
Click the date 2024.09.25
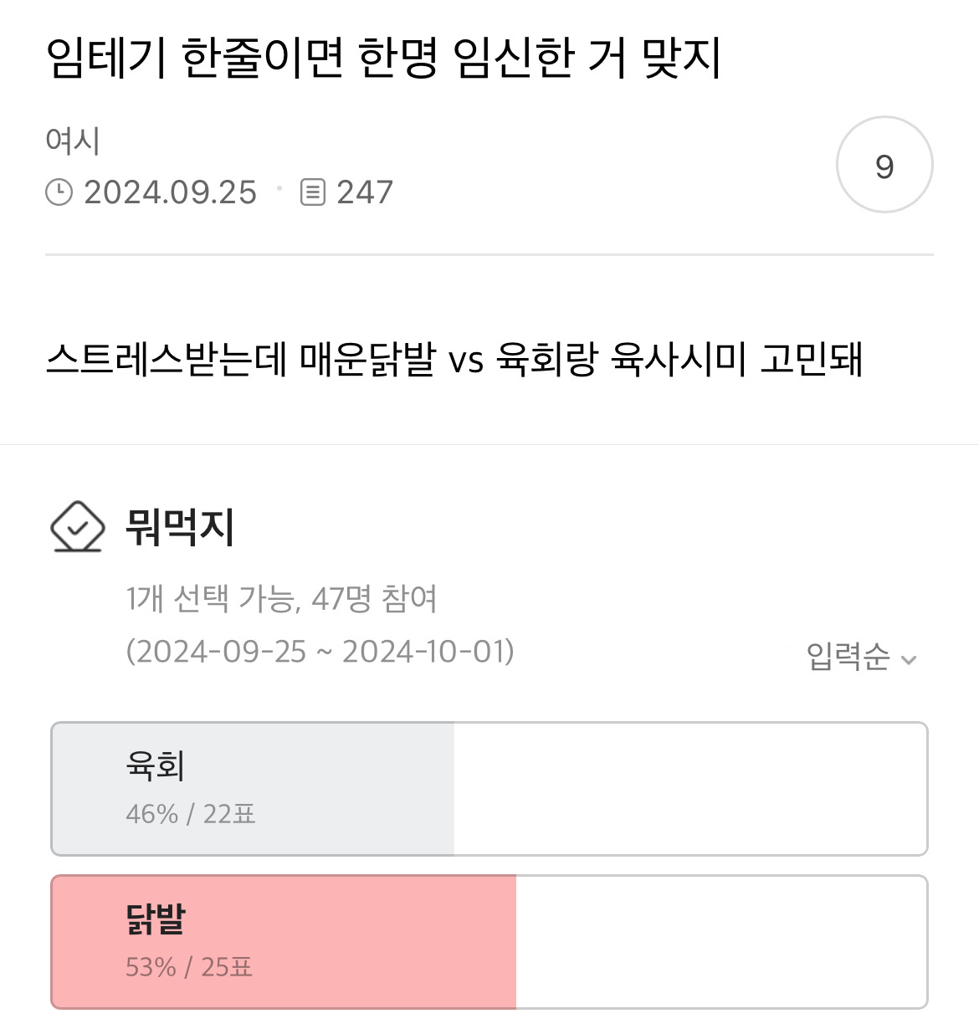(170, 192)
